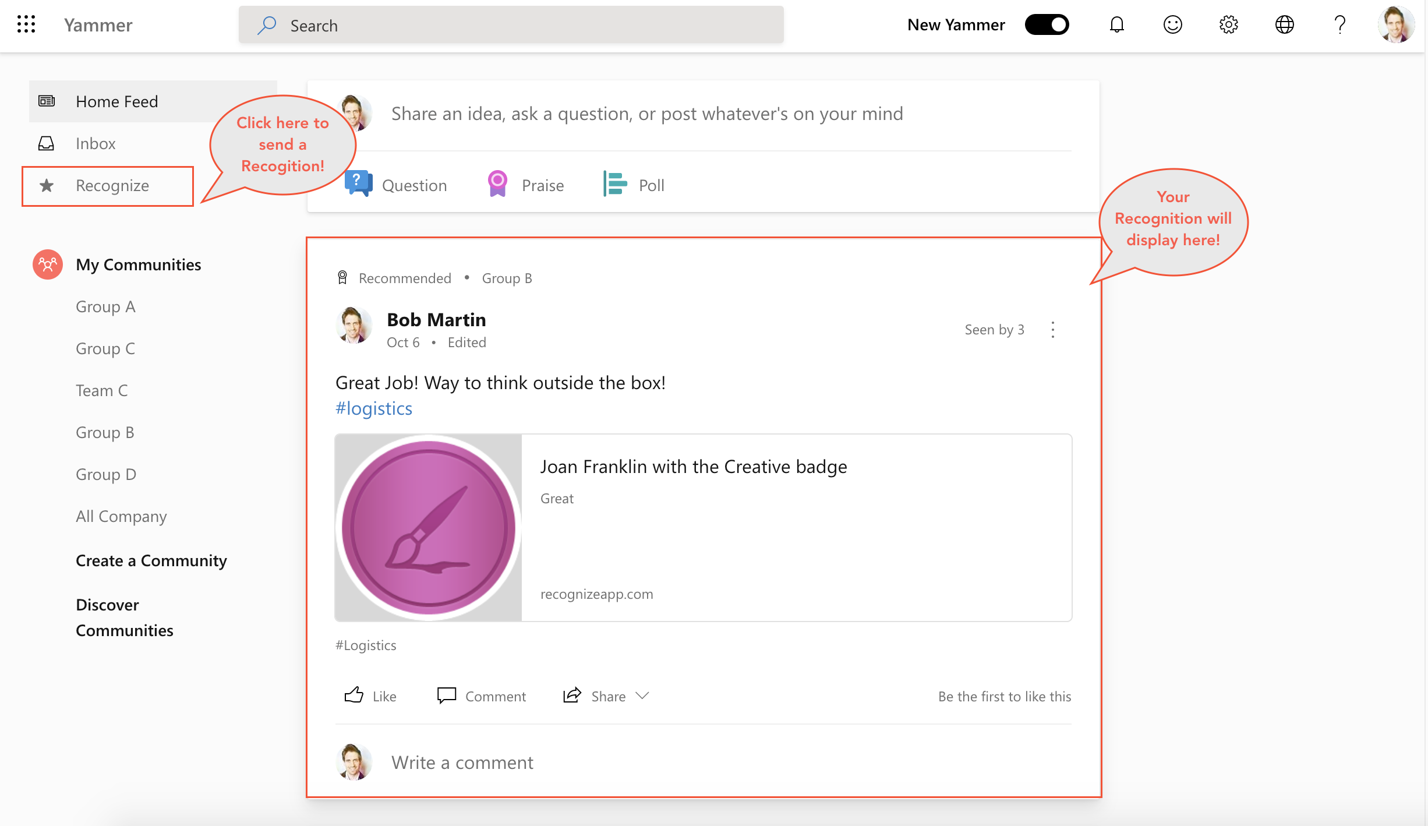
Task: Open Joan Franklin Creative badge link
Action: tap(694, 467)
